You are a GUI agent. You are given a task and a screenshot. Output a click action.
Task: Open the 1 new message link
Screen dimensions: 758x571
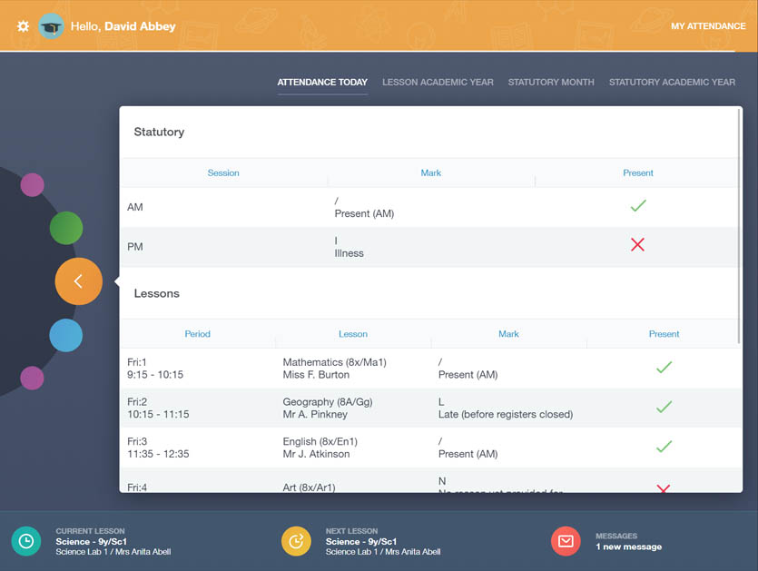pos(629,546)
